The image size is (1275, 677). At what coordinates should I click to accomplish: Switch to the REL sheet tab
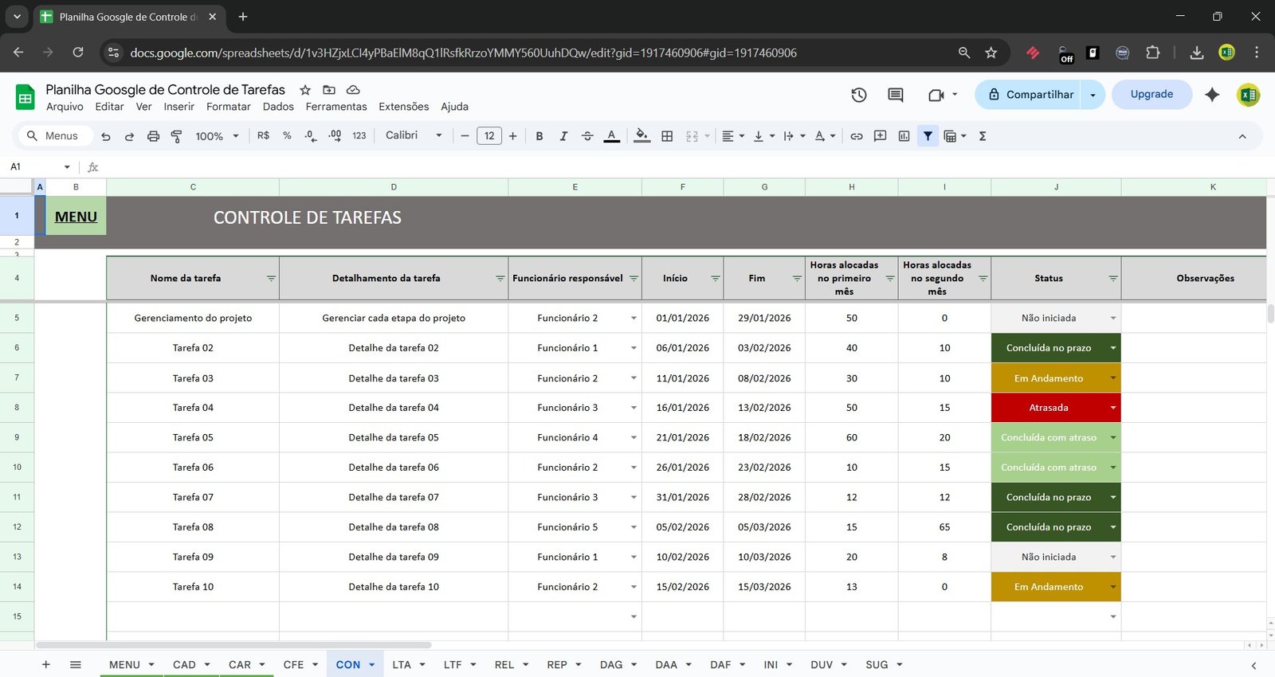(x=504, y=664)
